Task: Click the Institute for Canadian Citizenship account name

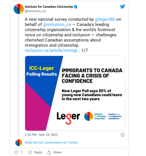Action: click(x=49, y=7)
